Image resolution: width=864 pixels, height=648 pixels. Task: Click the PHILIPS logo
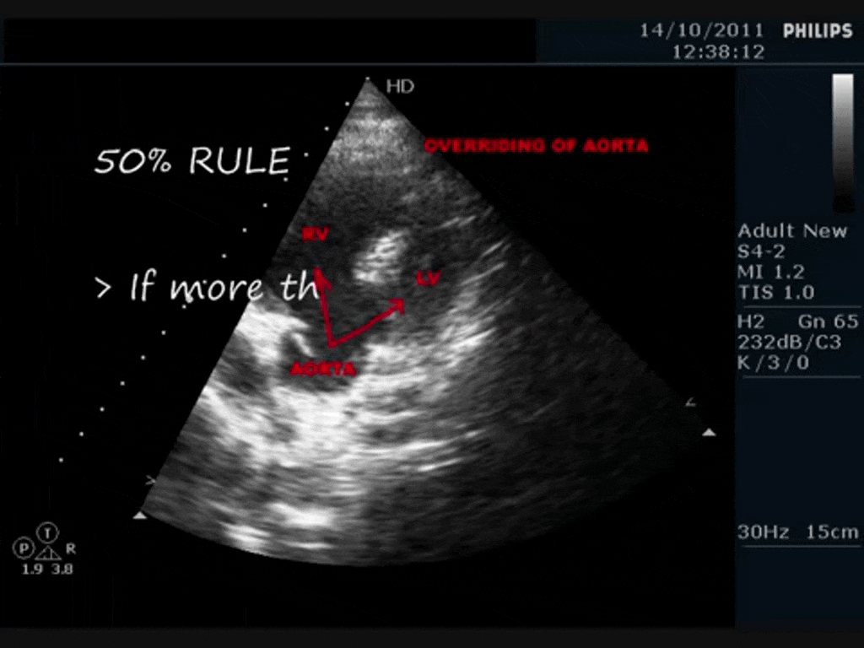[x=818, y=31]
